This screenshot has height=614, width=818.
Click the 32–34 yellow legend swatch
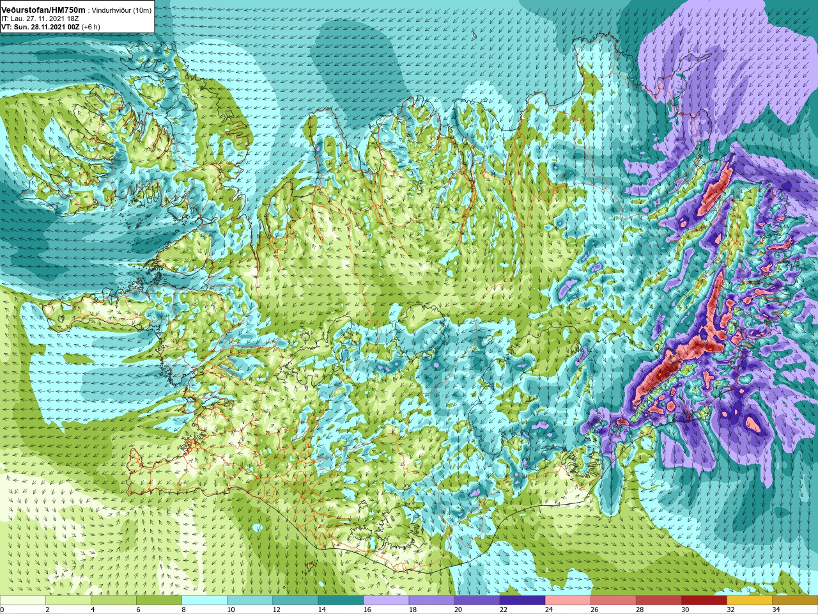749,601
